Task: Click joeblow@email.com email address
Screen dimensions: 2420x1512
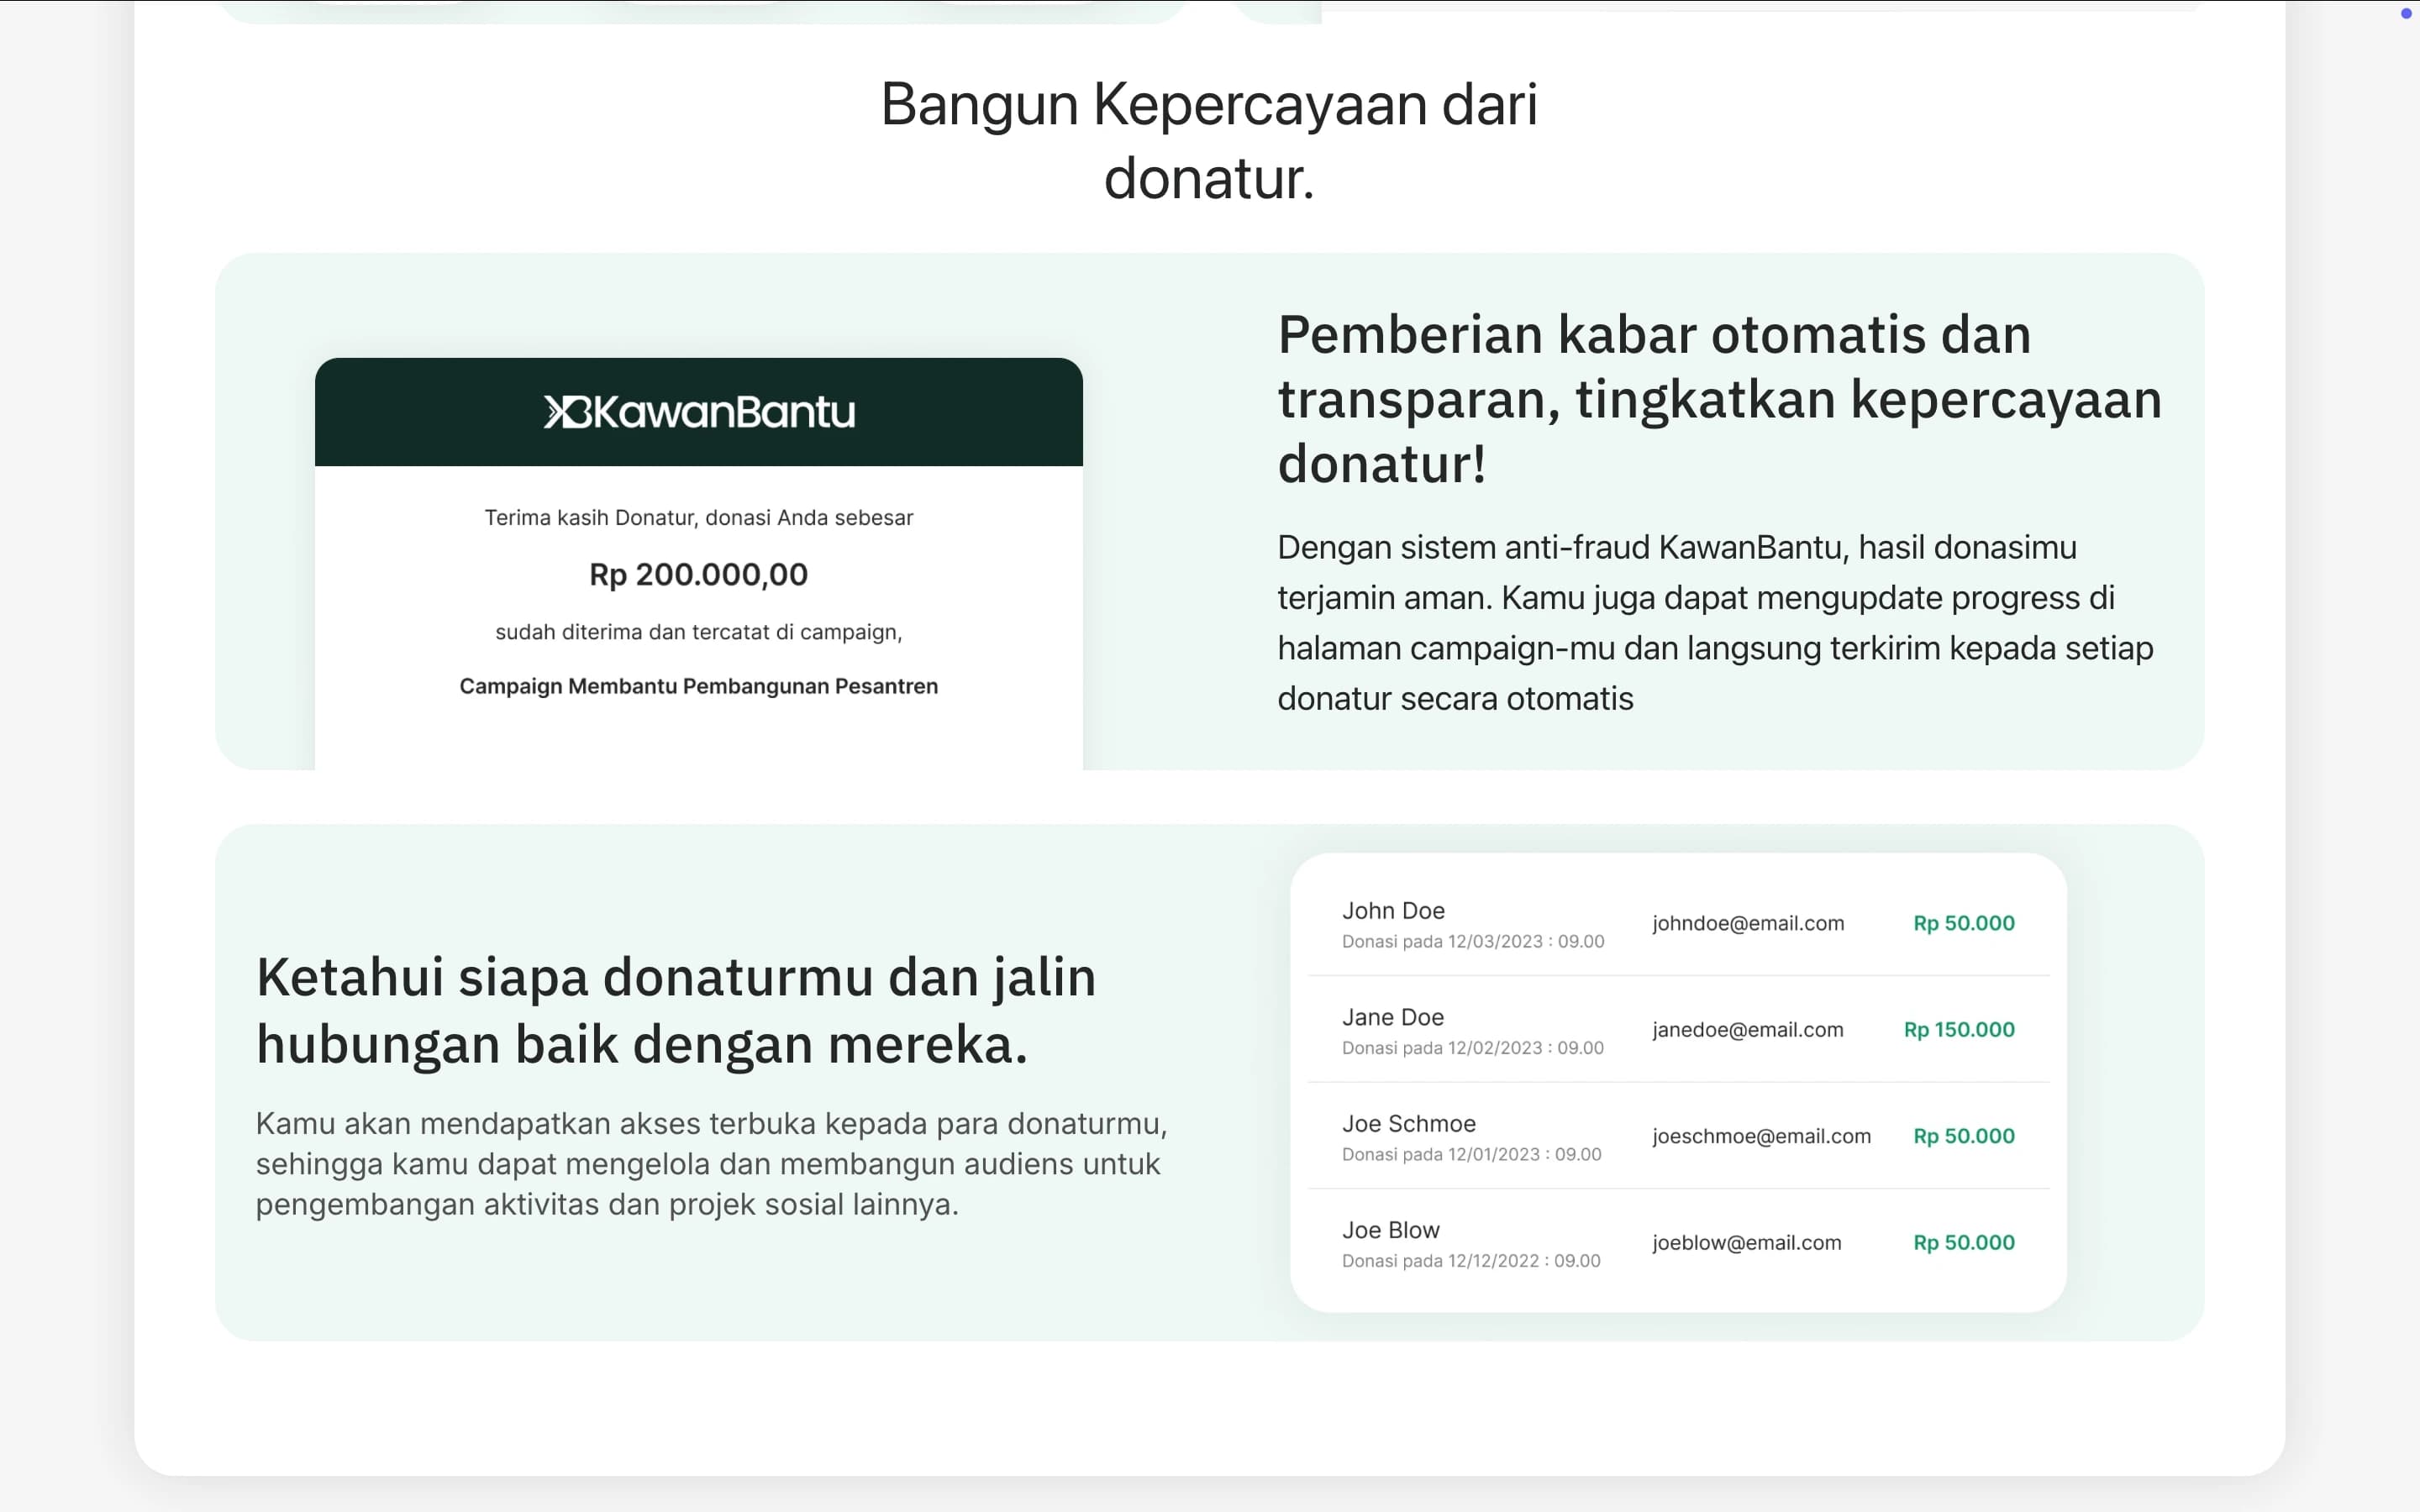Action: [1746, 1243]
